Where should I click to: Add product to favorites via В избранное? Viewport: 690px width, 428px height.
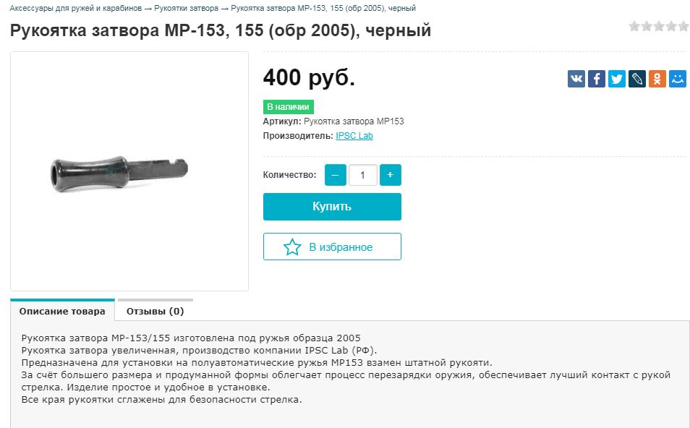click(332, 246)
